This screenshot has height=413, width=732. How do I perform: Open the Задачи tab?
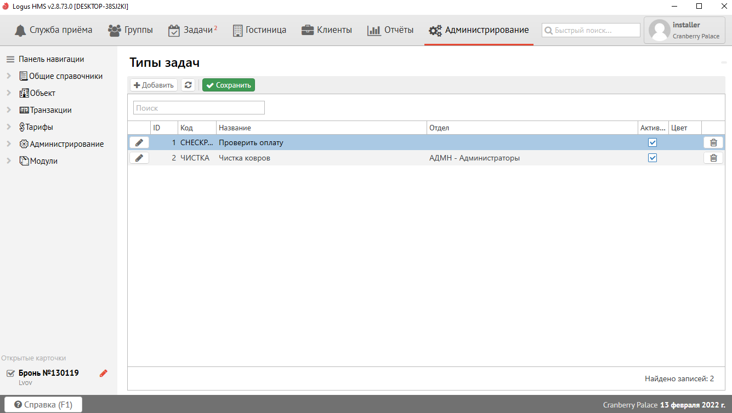pyautogui.click(x=192, y=30)
